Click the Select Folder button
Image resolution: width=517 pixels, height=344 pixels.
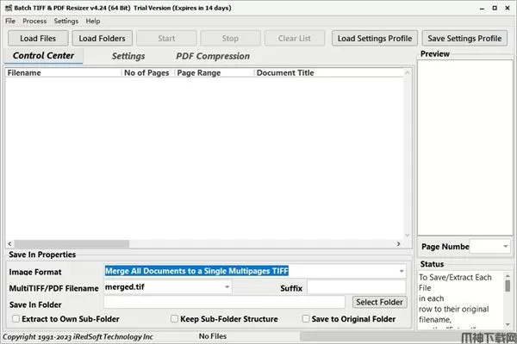tap(379, 302)
